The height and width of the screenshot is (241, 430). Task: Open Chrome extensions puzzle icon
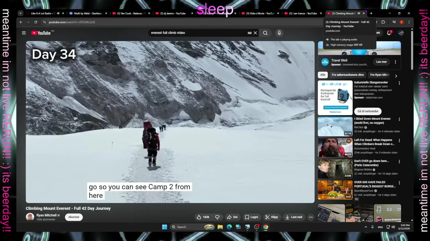pos(383,22)
